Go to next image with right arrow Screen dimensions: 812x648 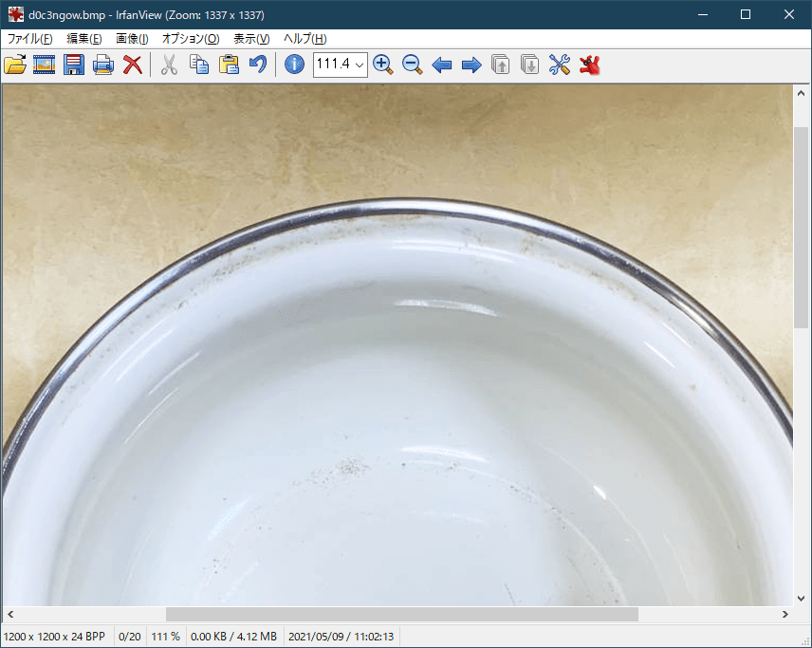(471, 65)
